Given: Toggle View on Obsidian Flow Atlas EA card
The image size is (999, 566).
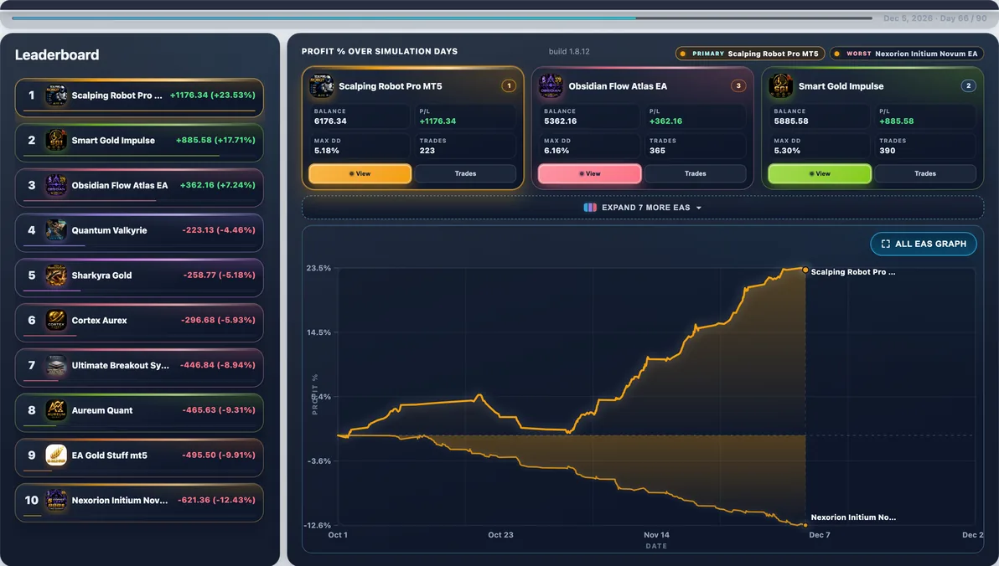Looking at the screenshot, I should pos(590,174).
